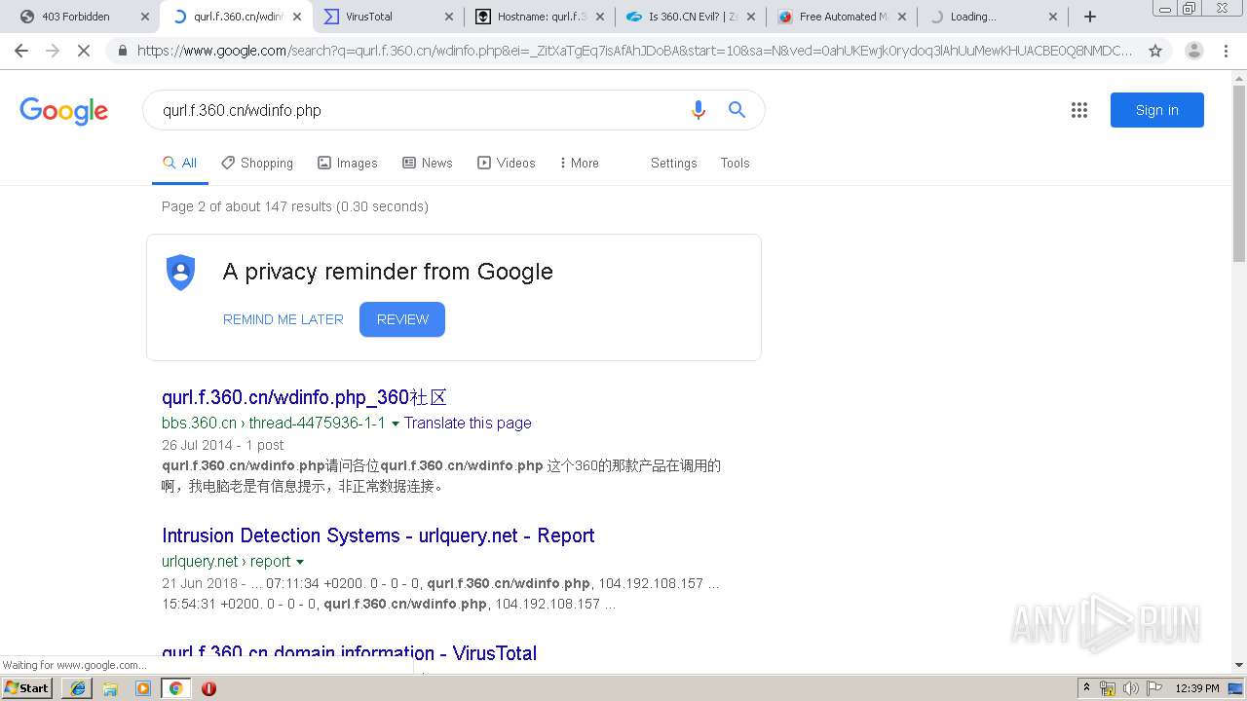Expand bbs.360.cn result dropdown arrow

tap(396, 424)
